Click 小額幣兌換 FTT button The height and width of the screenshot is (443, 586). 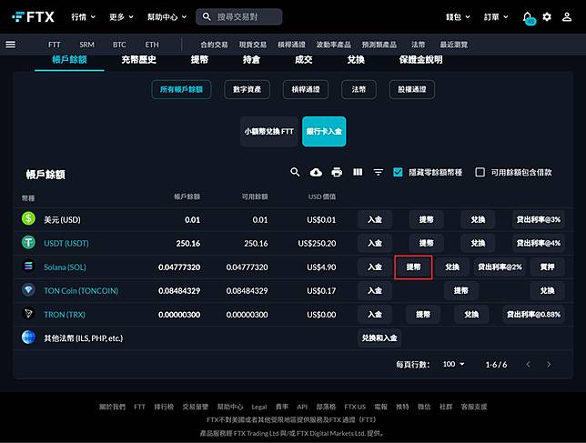(269, 132)
